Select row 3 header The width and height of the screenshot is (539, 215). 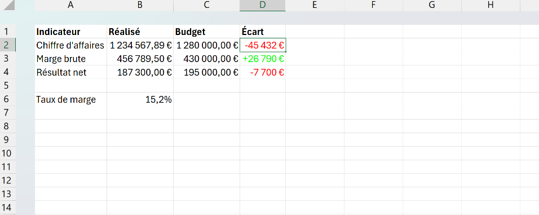tap(7, 59)
